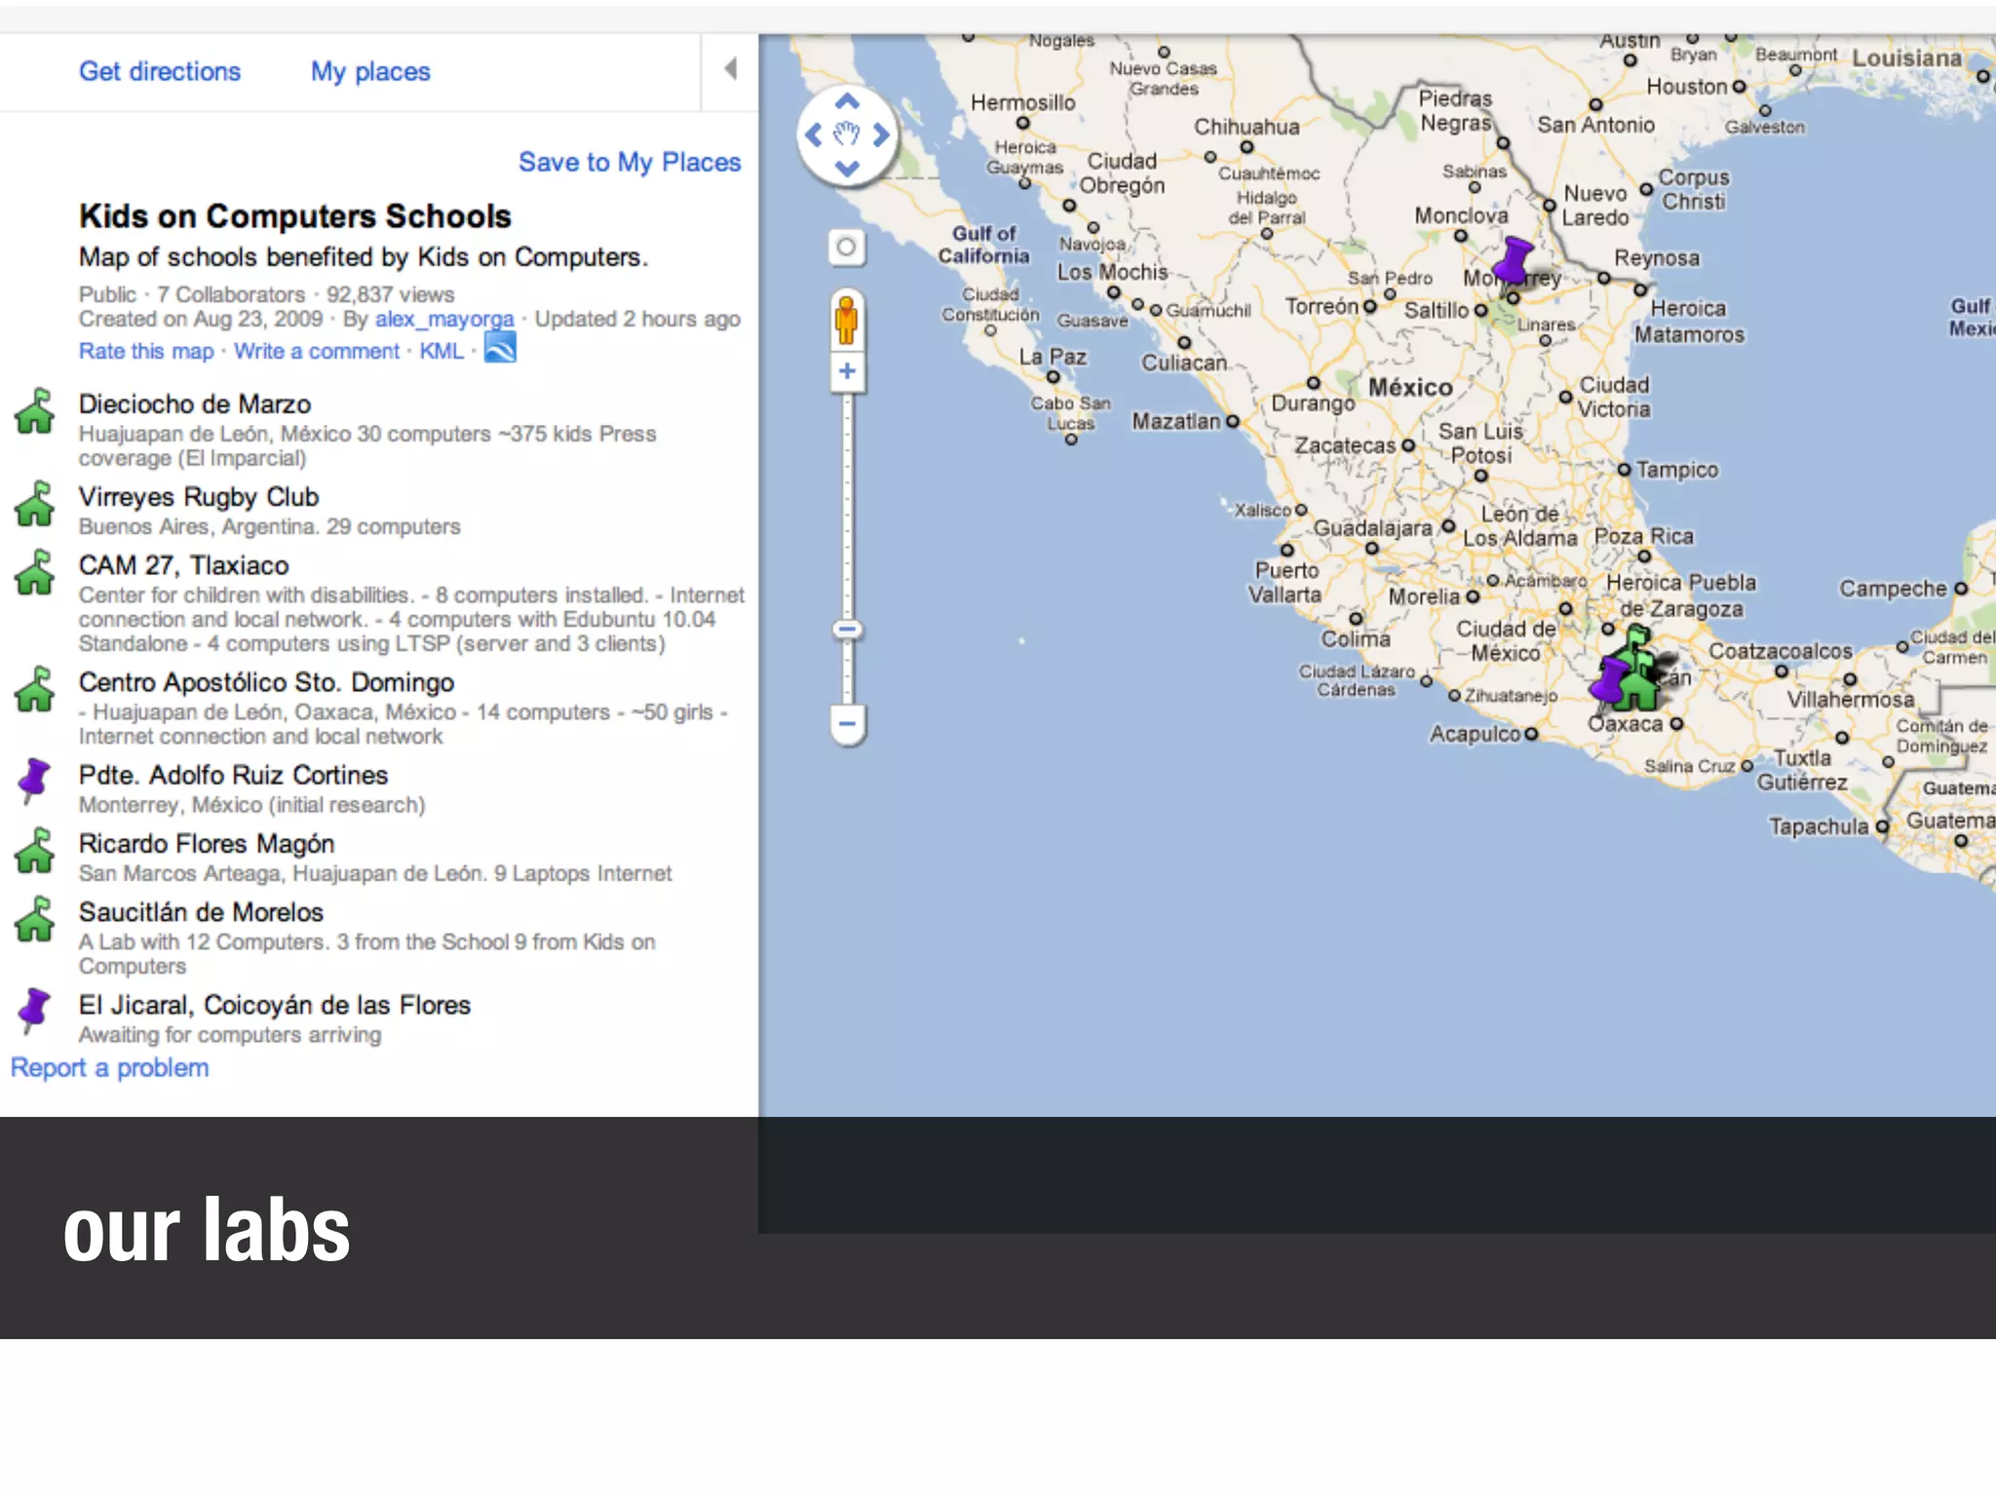
Task: Click the KML download link
Action: click(441, 352)
